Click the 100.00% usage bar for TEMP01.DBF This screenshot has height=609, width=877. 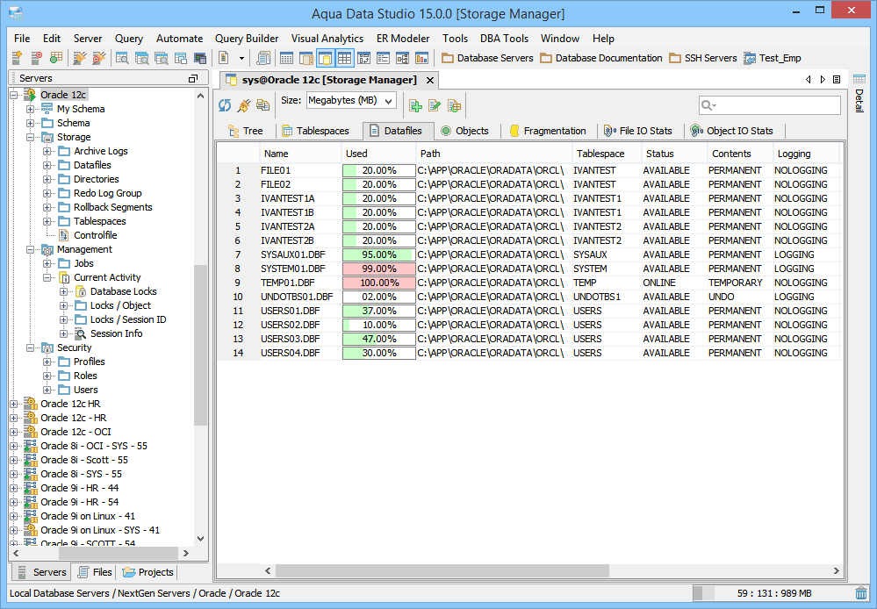[379, 283]
